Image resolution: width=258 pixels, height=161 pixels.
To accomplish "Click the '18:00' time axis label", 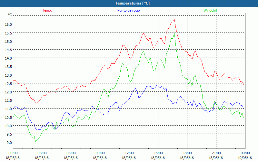I will point(187,153).
